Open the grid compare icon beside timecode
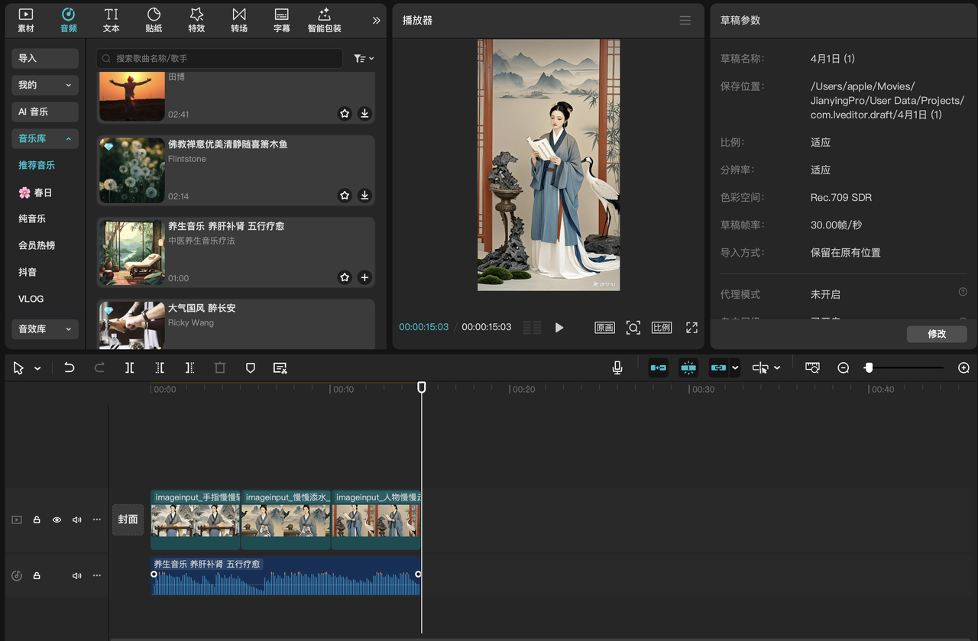This screenshot has height=641, width=978. [533, 327]
